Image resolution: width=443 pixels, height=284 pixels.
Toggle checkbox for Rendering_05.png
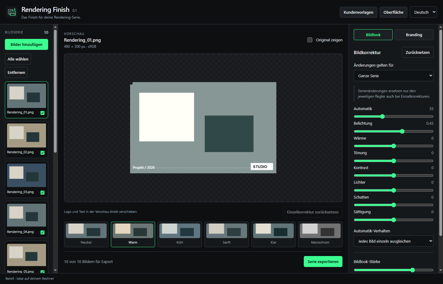click(x=43, y=272)
